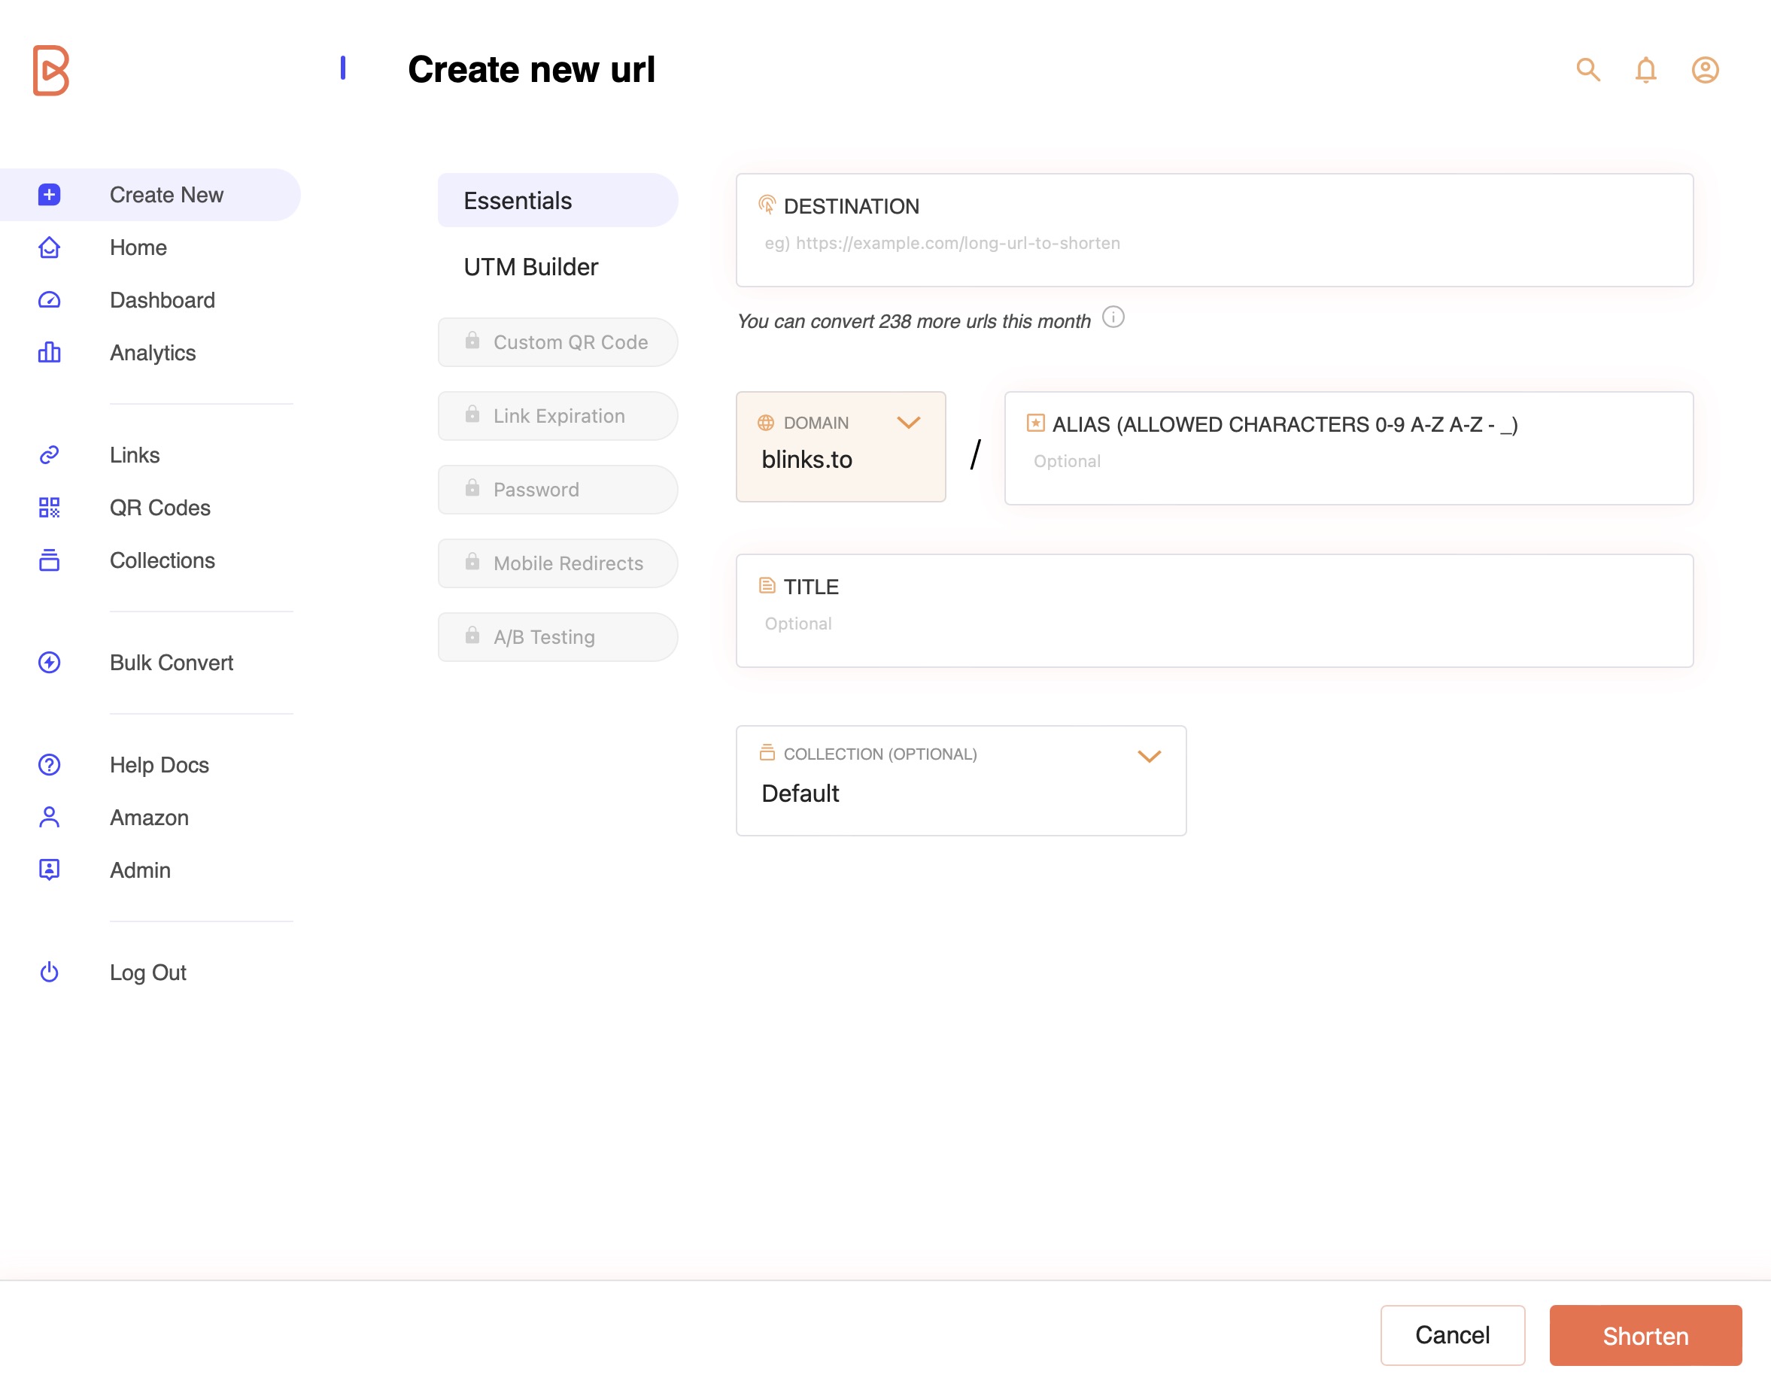Click the QR Codes sidebar icon

click(50, 508)
